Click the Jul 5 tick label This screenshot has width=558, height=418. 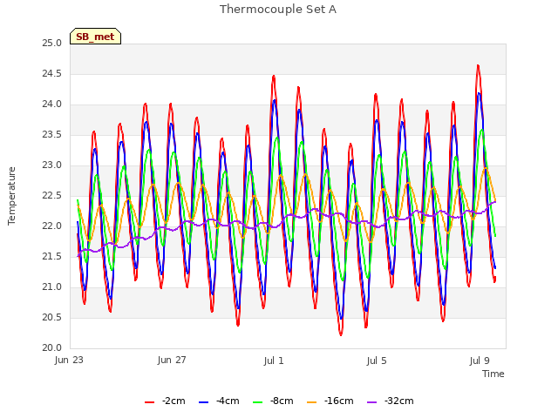point(377,361)
